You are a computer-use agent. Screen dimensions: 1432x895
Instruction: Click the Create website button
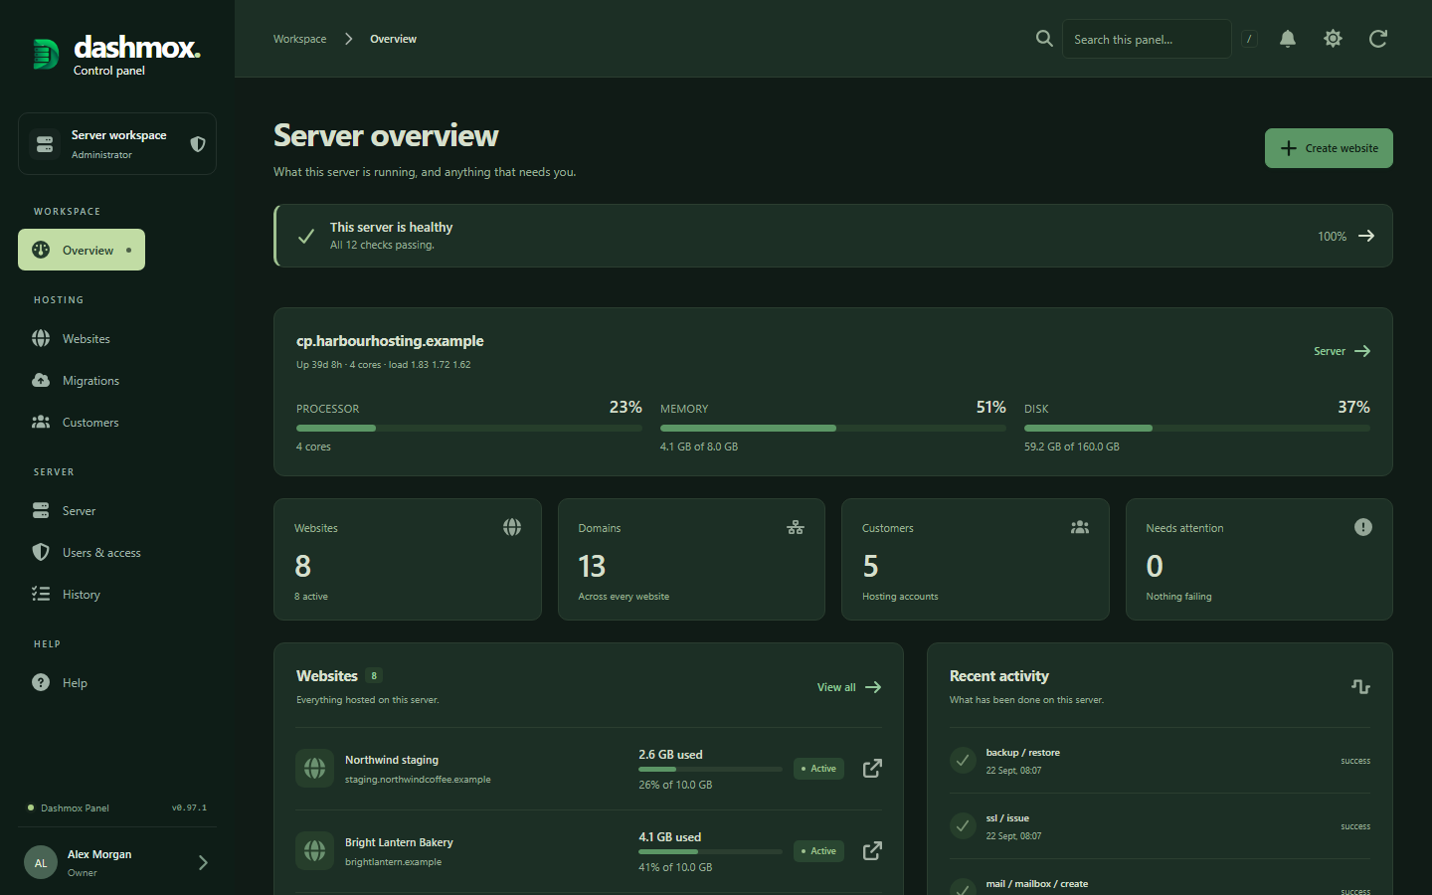pyautogui.click(x=1329, y=148)
